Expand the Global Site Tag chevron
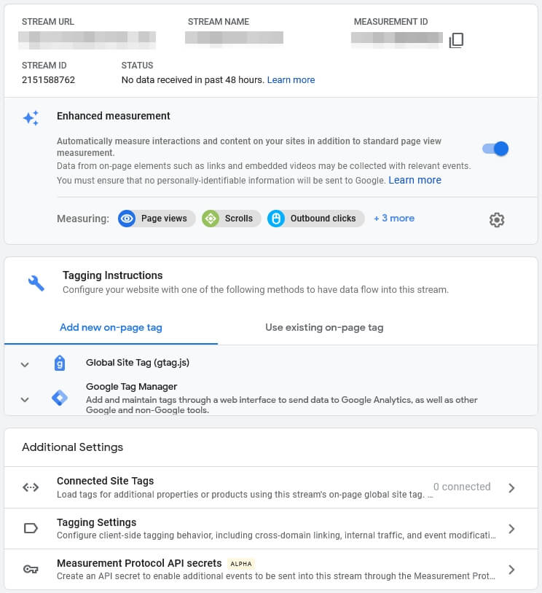Image resolution: width=542 pixels, height=593 pixels. (x=25, y=364)
